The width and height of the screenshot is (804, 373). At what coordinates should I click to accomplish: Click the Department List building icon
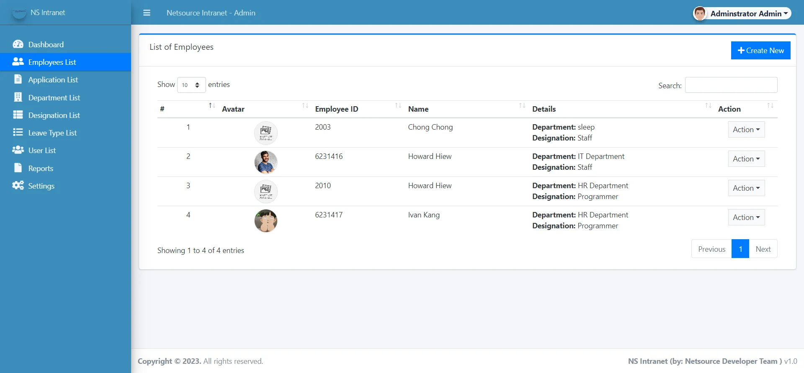(x=18, y=97)
